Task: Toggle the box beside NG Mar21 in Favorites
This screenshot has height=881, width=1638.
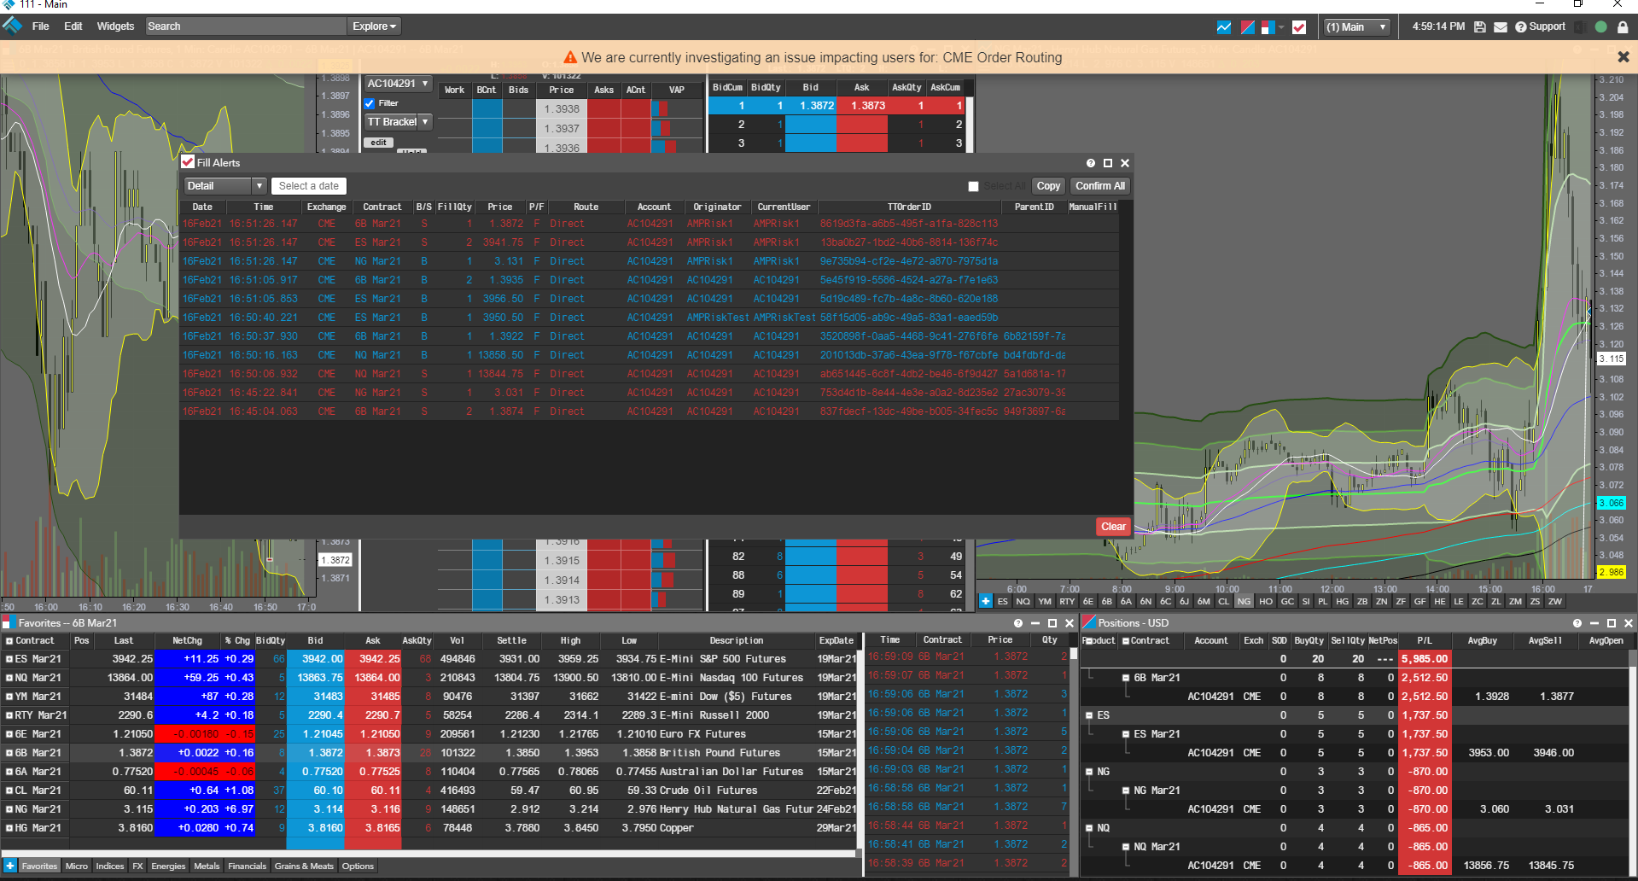Action: 9,809
